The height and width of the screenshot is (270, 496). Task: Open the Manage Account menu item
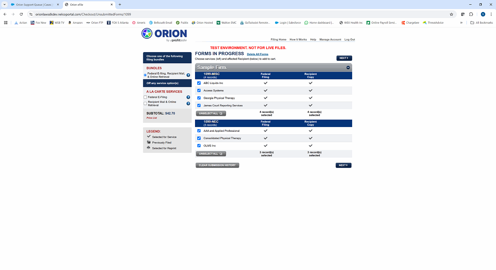coord(330,40)
